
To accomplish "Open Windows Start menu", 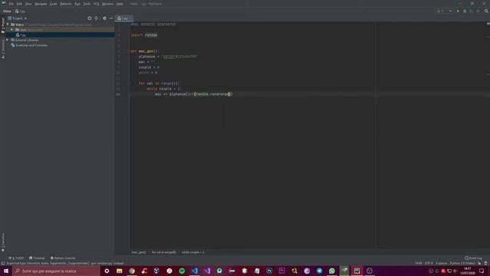I will [6, 271].
